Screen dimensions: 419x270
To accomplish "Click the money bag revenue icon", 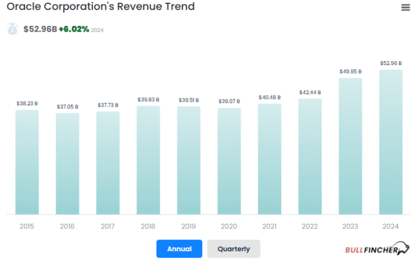I will pos(12,29).
